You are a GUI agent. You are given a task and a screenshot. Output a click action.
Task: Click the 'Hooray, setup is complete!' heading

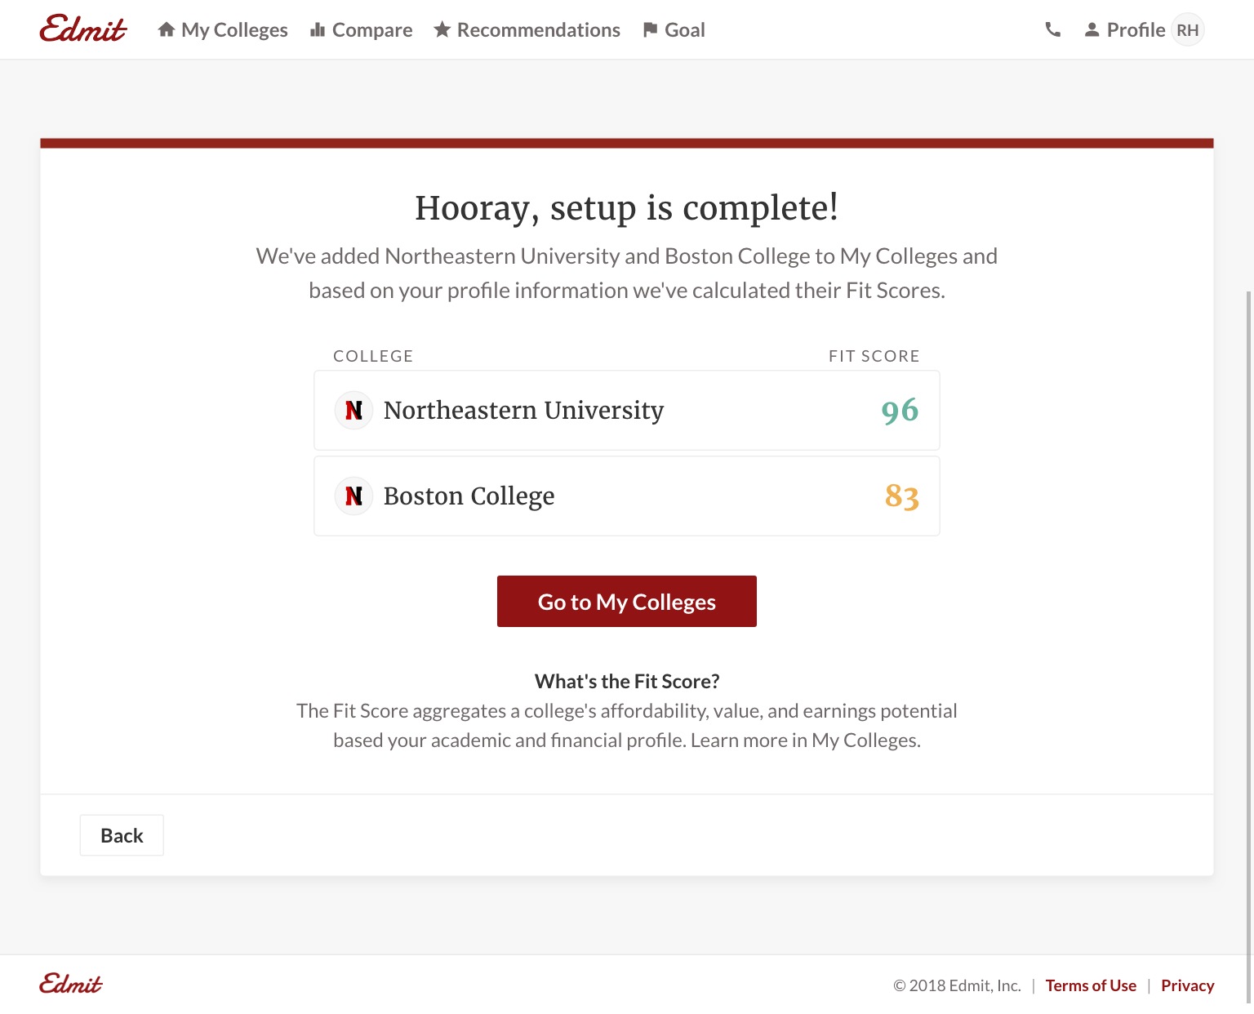tap(627, 207)
